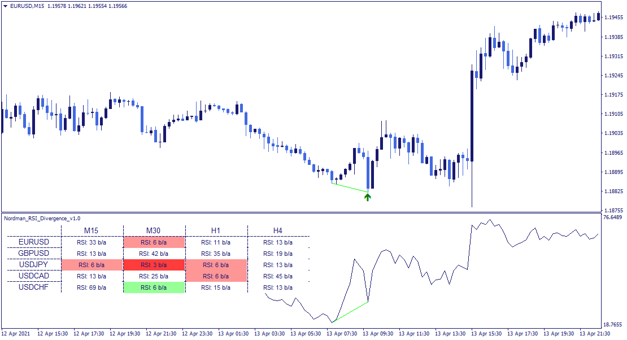Click the USDCAD symbol row label
This screenshot has height=340, width=627.
click(x=34, y=276)
